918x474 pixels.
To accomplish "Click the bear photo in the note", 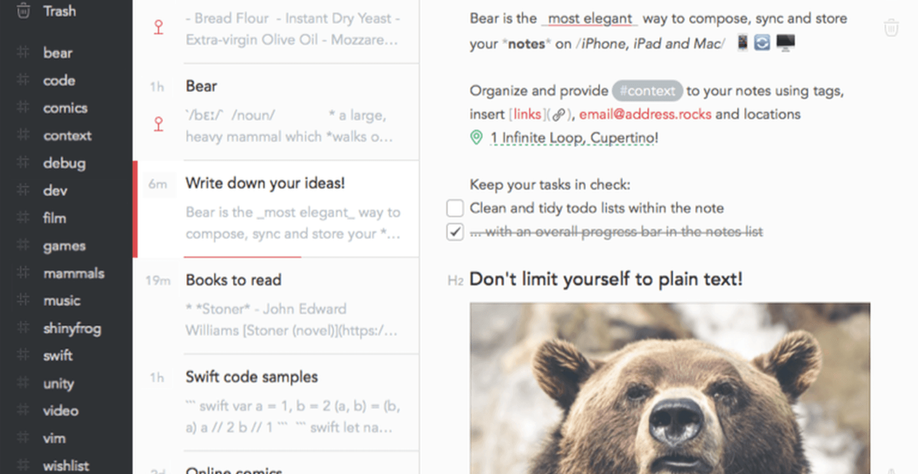I will click(x=670, y=388).
